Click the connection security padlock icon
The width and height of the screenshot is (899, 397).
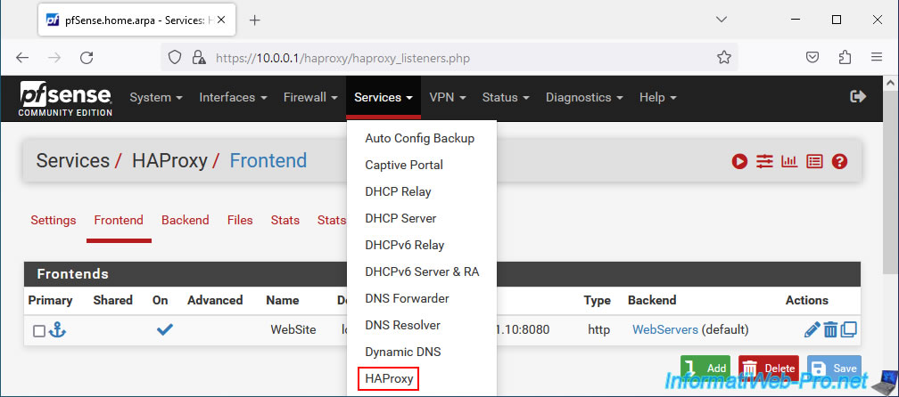[x=199, y=57]
